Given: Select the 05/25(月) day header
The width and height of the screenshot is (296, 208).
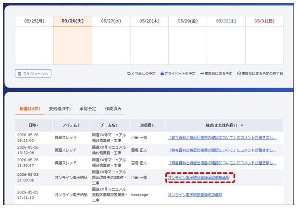Looking at the screenshot, I should [x=34, y=21].
